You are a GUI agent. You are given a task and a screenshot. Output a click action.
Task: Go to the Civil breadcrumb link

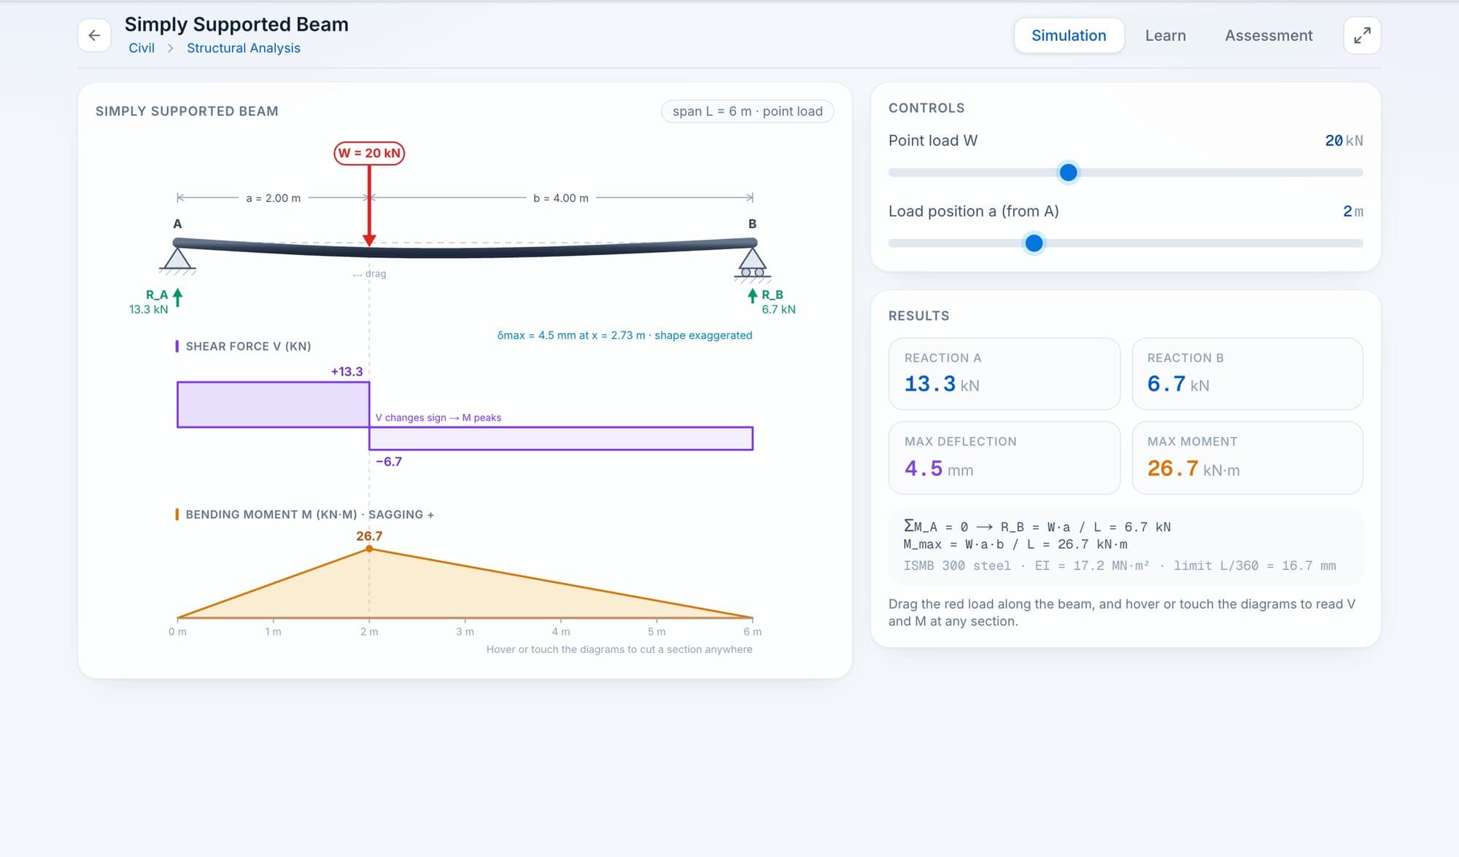pyautogui.click(x=142, y=48)
